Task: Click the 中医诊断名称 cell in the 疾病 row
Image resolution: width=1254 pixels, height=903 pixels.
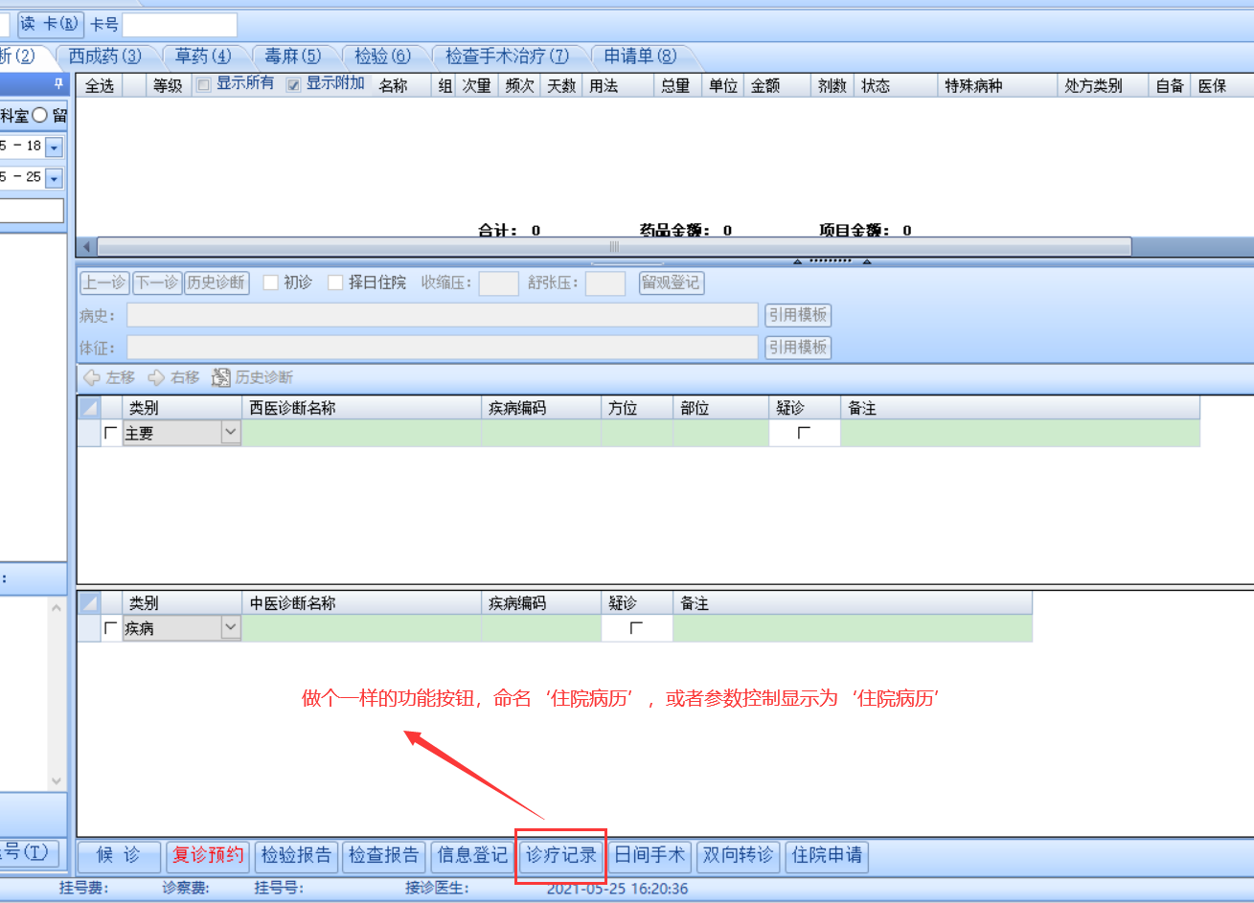Action: point(361,628)
